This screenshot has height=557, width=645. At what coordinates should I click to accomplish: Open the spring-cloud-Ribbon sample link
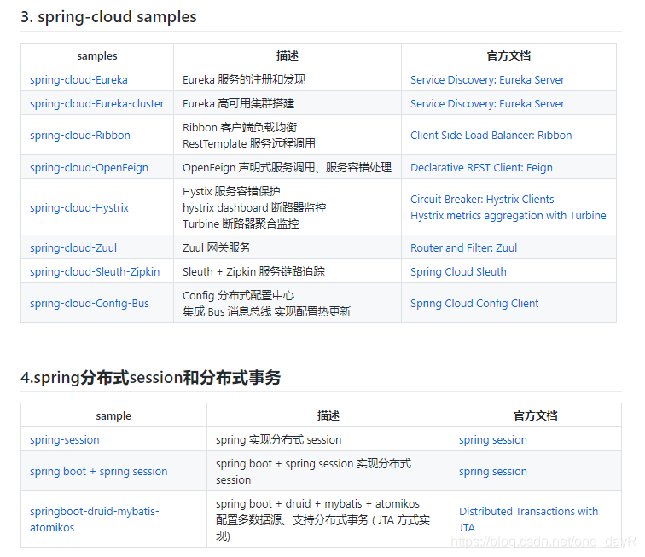coord(80,136)
